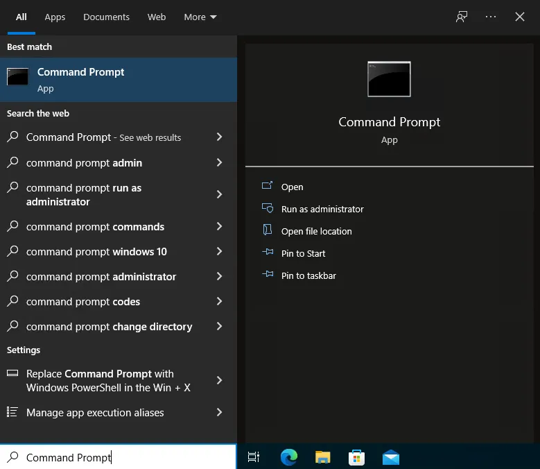Click the Pin to Start pin icon
The width and height of the screenshot is (540, 469).
pos(268,253)
